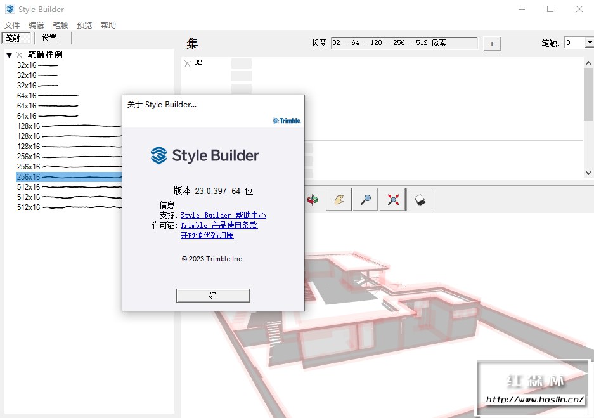
Task: Click the 集 heading label
Action: point(192,44)
